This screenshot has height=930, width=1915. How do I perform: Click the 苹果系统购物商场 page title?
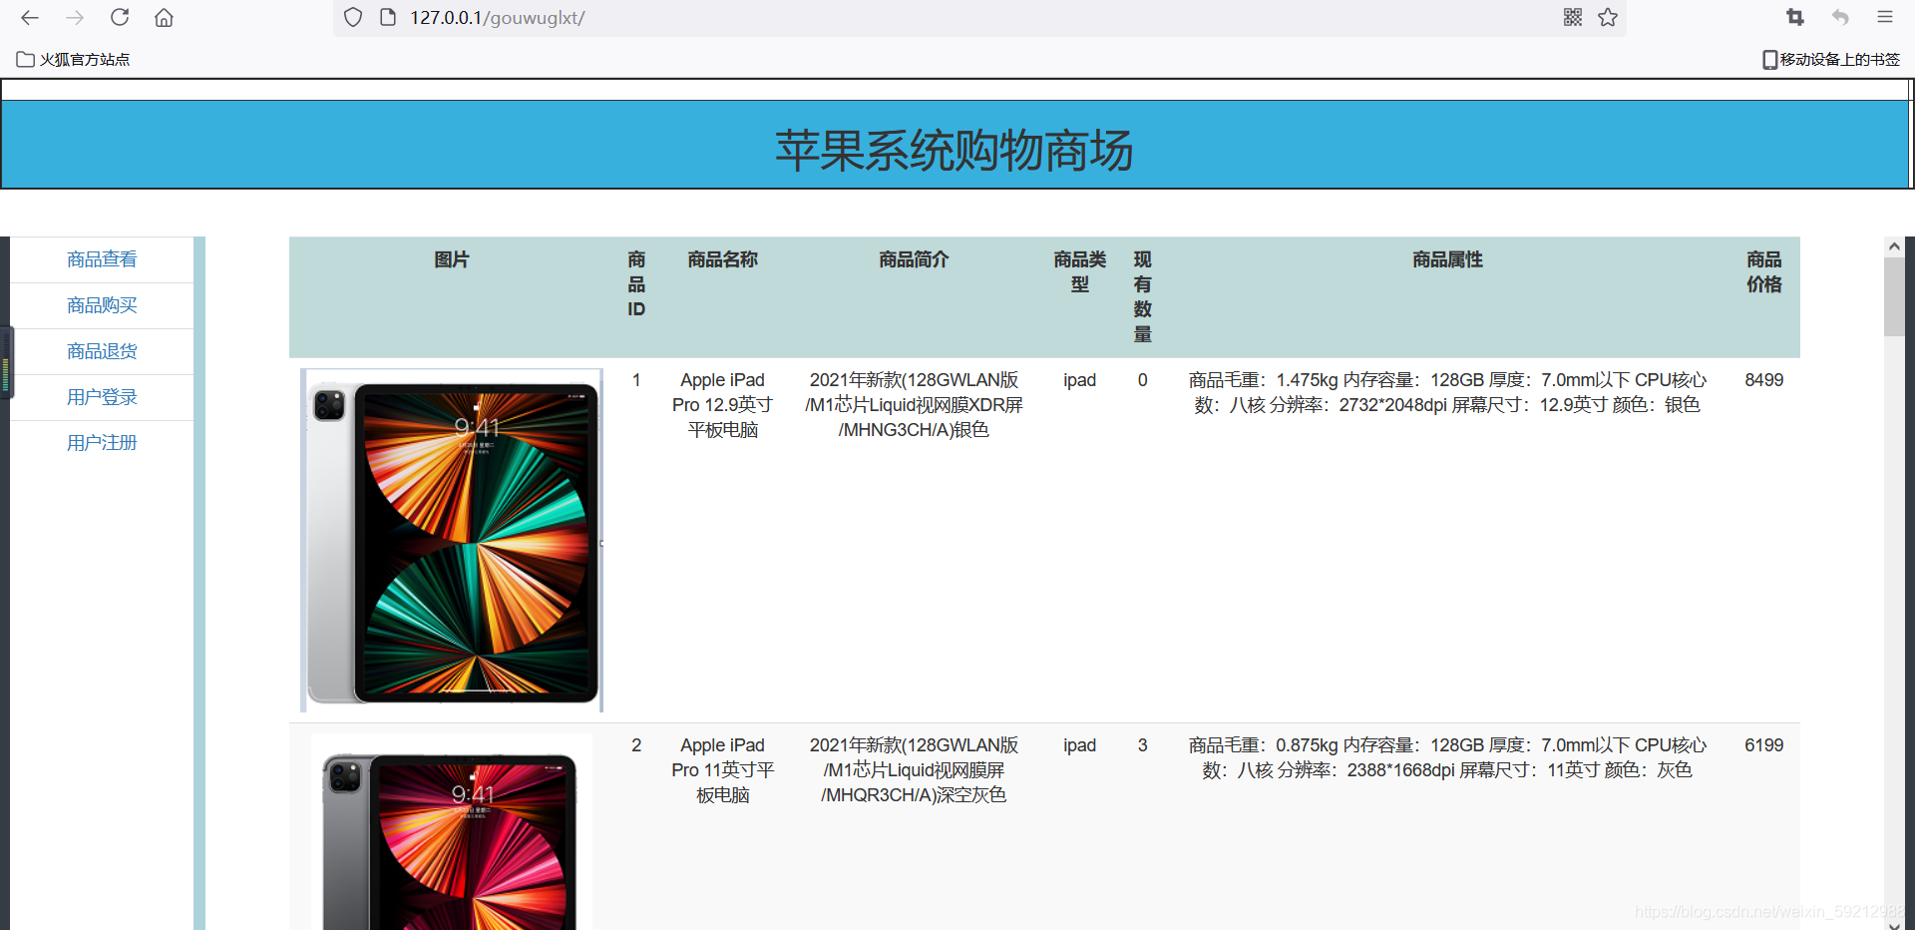(955, 151)
